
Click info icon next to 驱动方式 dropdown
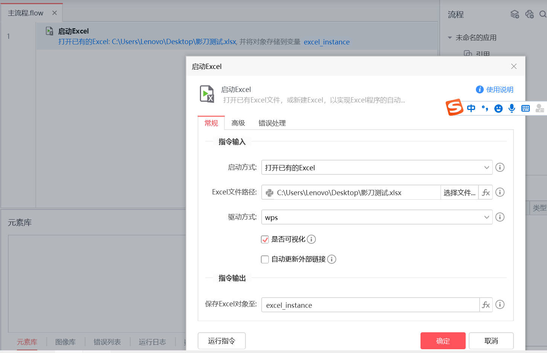click(x=500, y=217)
